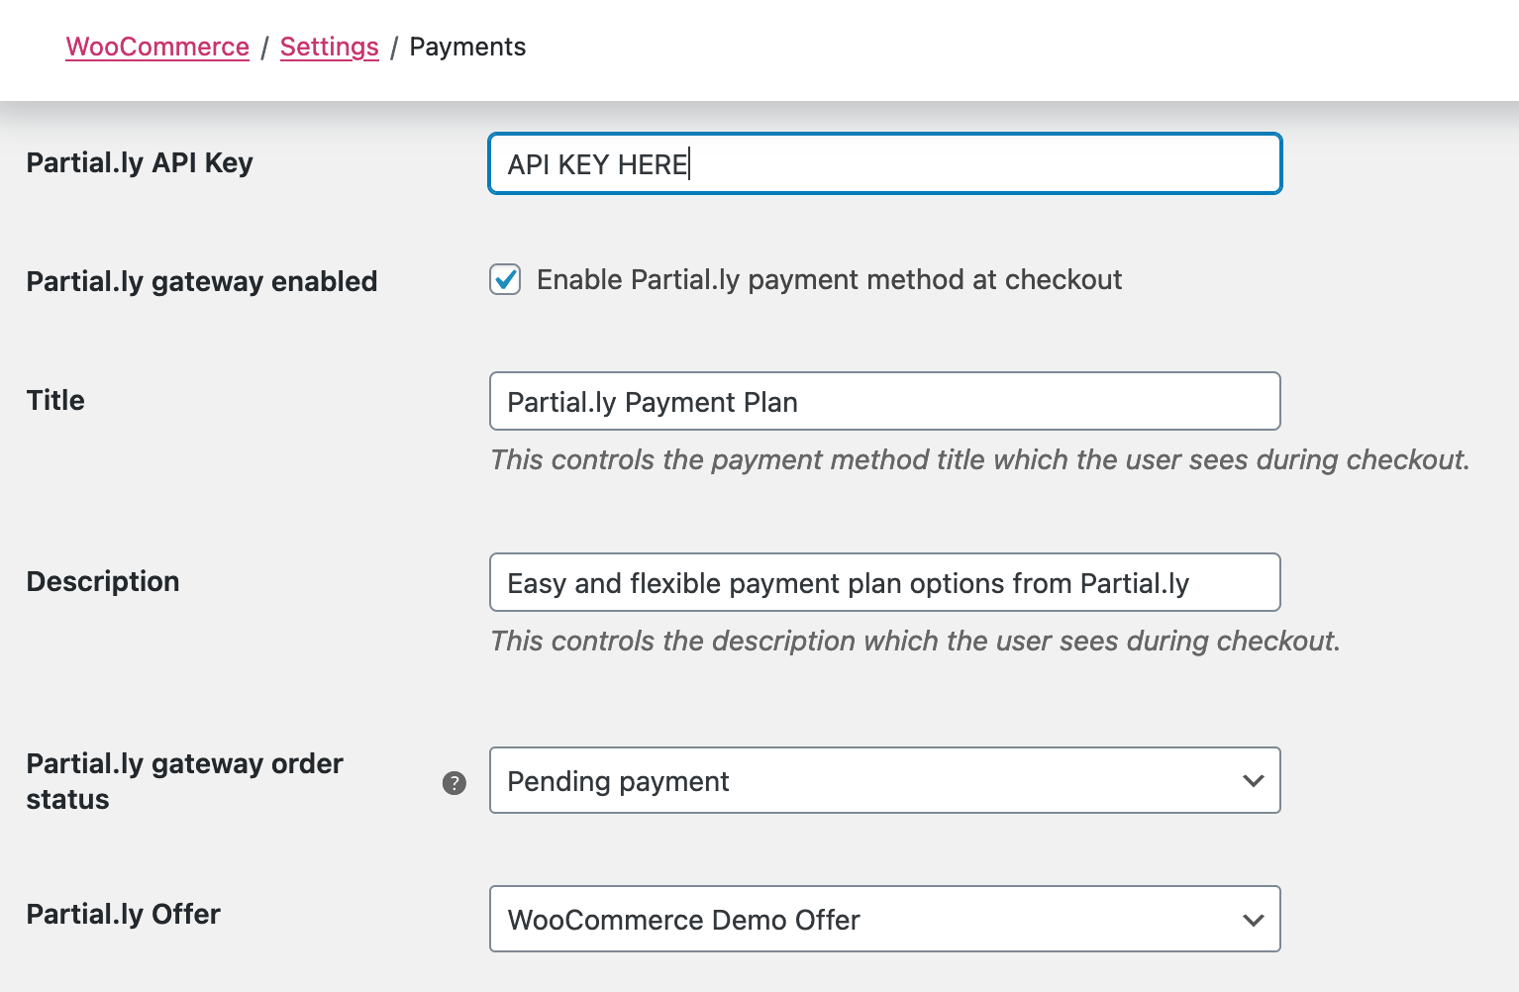
Task: Click the payment method title help text
Action: (x=980, y=459)
